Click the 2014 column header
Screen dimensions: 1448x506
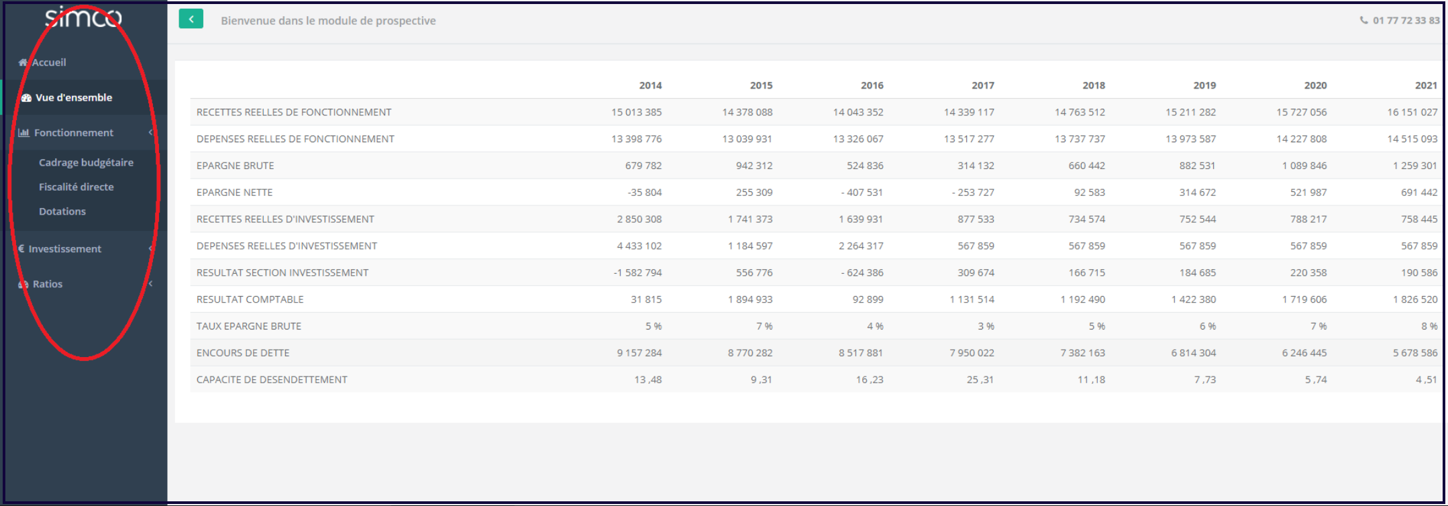point(650,86)
